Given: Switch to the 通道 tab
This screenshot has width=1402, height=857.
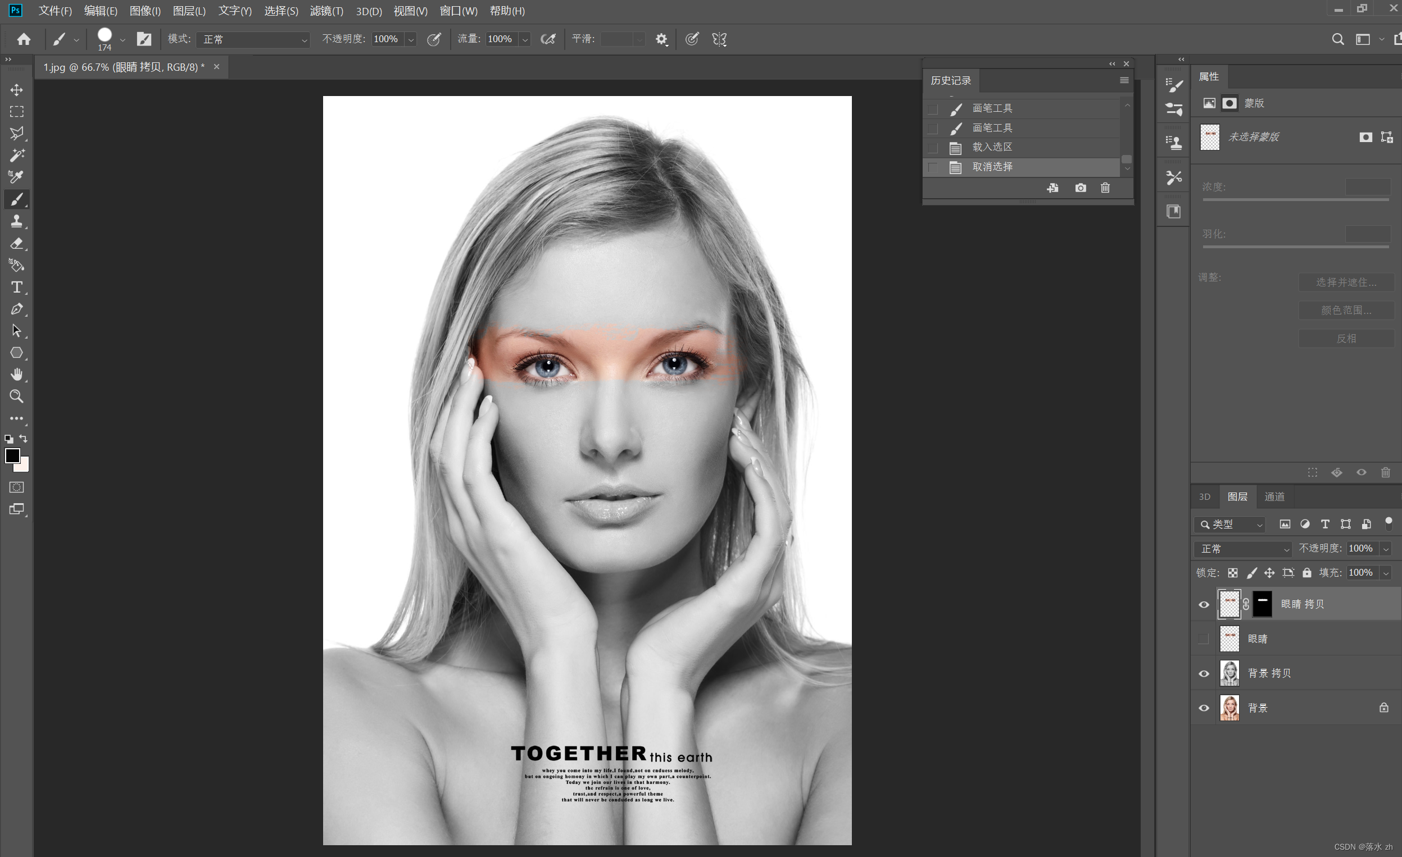Looking at the screenshot, I should click(x=1274, y=496).
